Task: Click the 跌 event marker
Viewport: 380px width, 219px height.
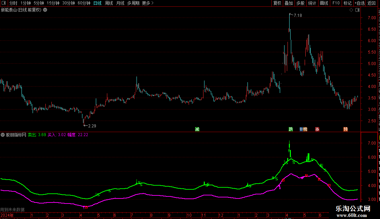Action: (x=291, y=129)
